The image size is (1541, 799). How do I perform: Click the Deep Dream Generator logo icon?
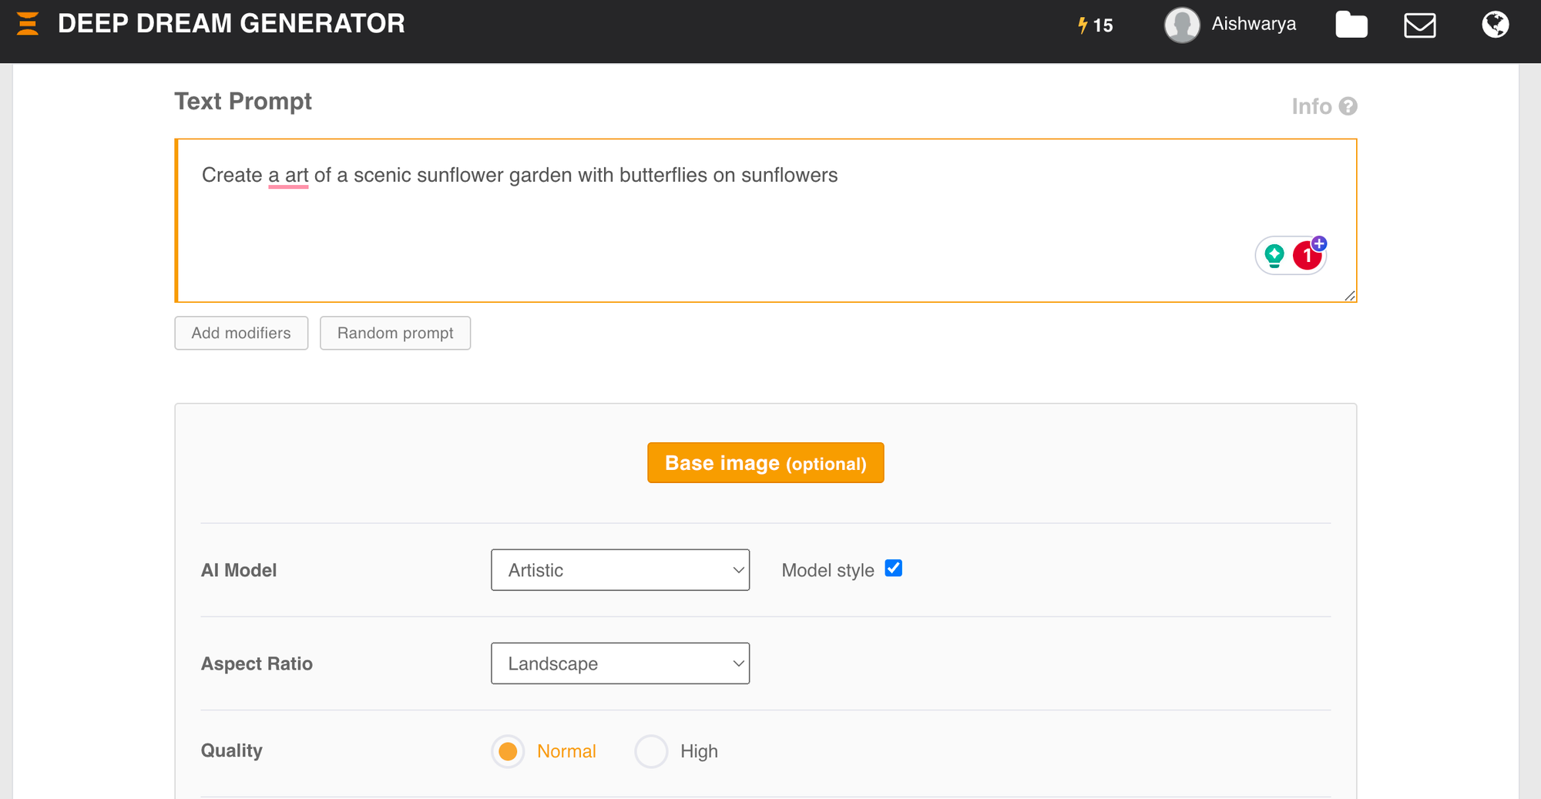[x=28, y=24]
